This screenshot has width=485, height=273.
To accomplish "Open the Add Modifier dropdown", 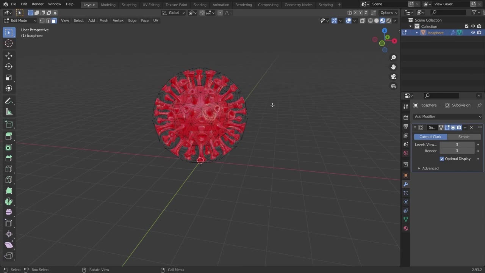I will (x=447, y=116).
